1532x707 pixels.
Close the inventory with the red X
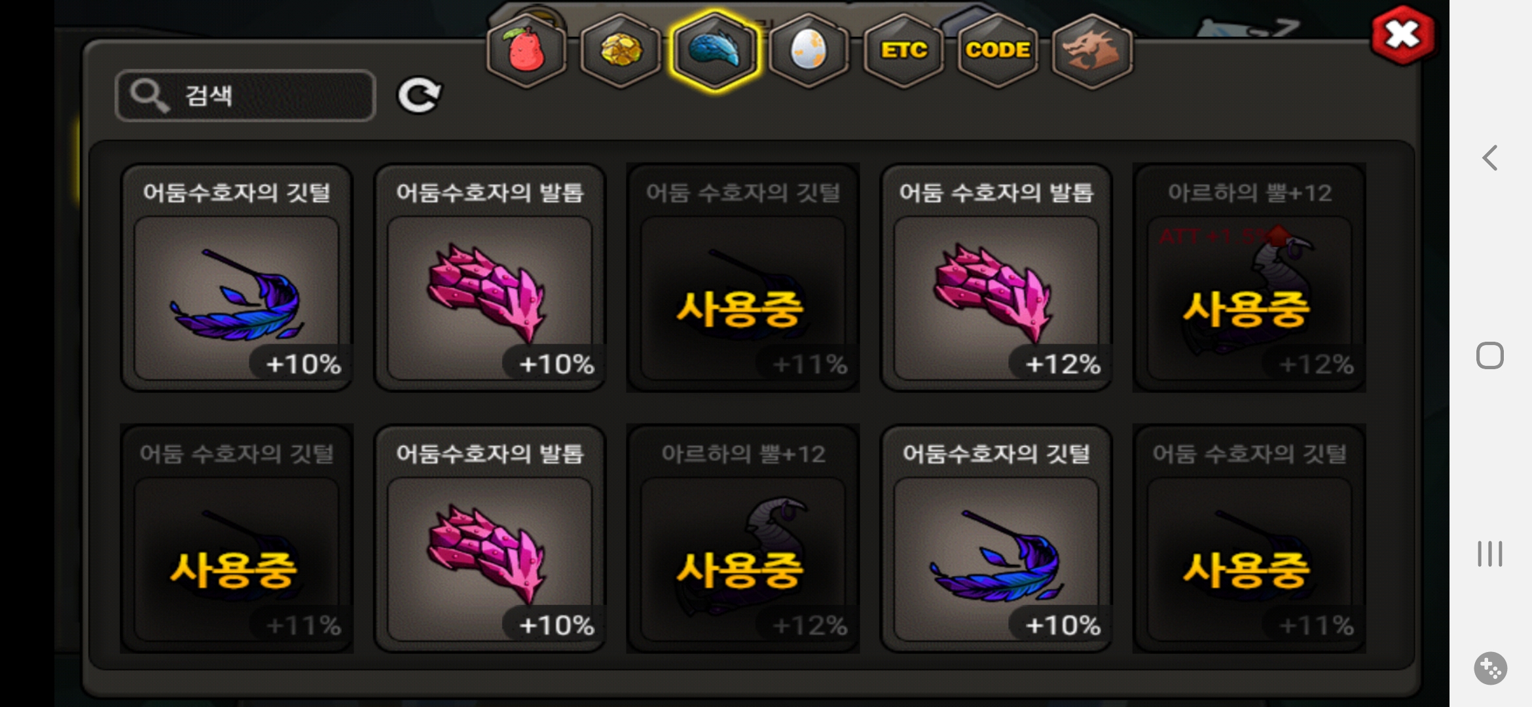(x=1403, y=35)
